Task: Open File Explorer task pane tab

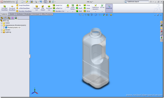Action: tap(162, 28)
